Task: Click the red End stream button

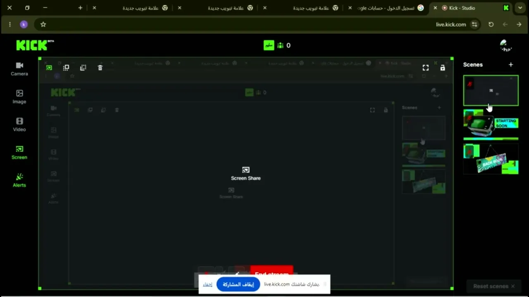Action: pos(272,271)
